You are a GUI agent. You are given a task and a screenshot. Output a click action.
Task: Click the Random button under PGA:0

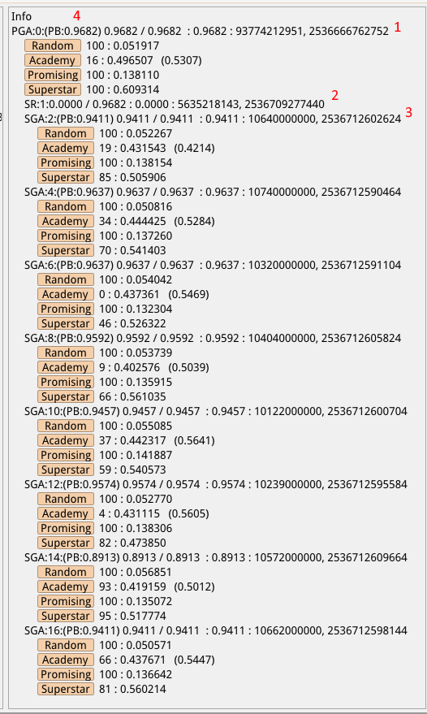click(x=53, y=45)
